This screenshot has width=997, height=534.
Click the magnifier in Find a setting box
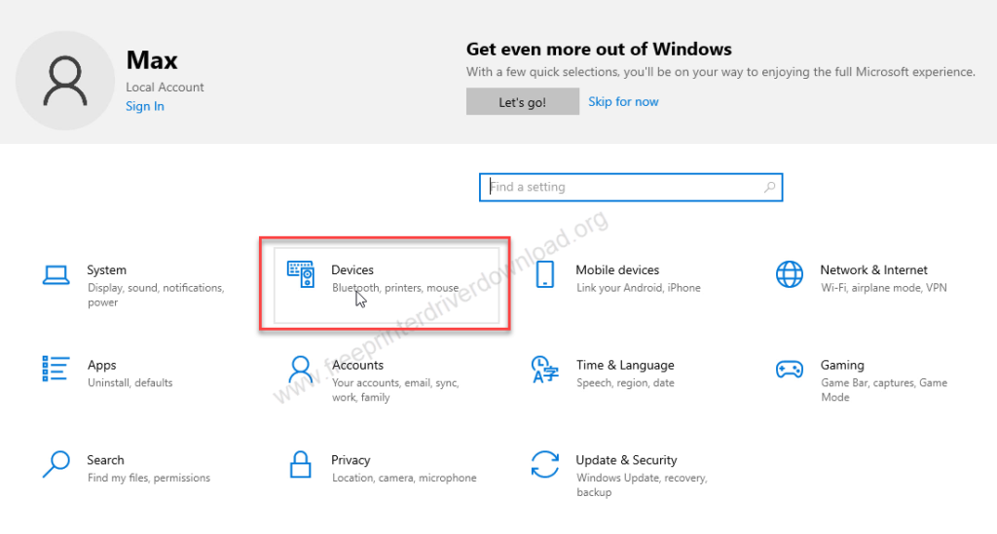769,187
